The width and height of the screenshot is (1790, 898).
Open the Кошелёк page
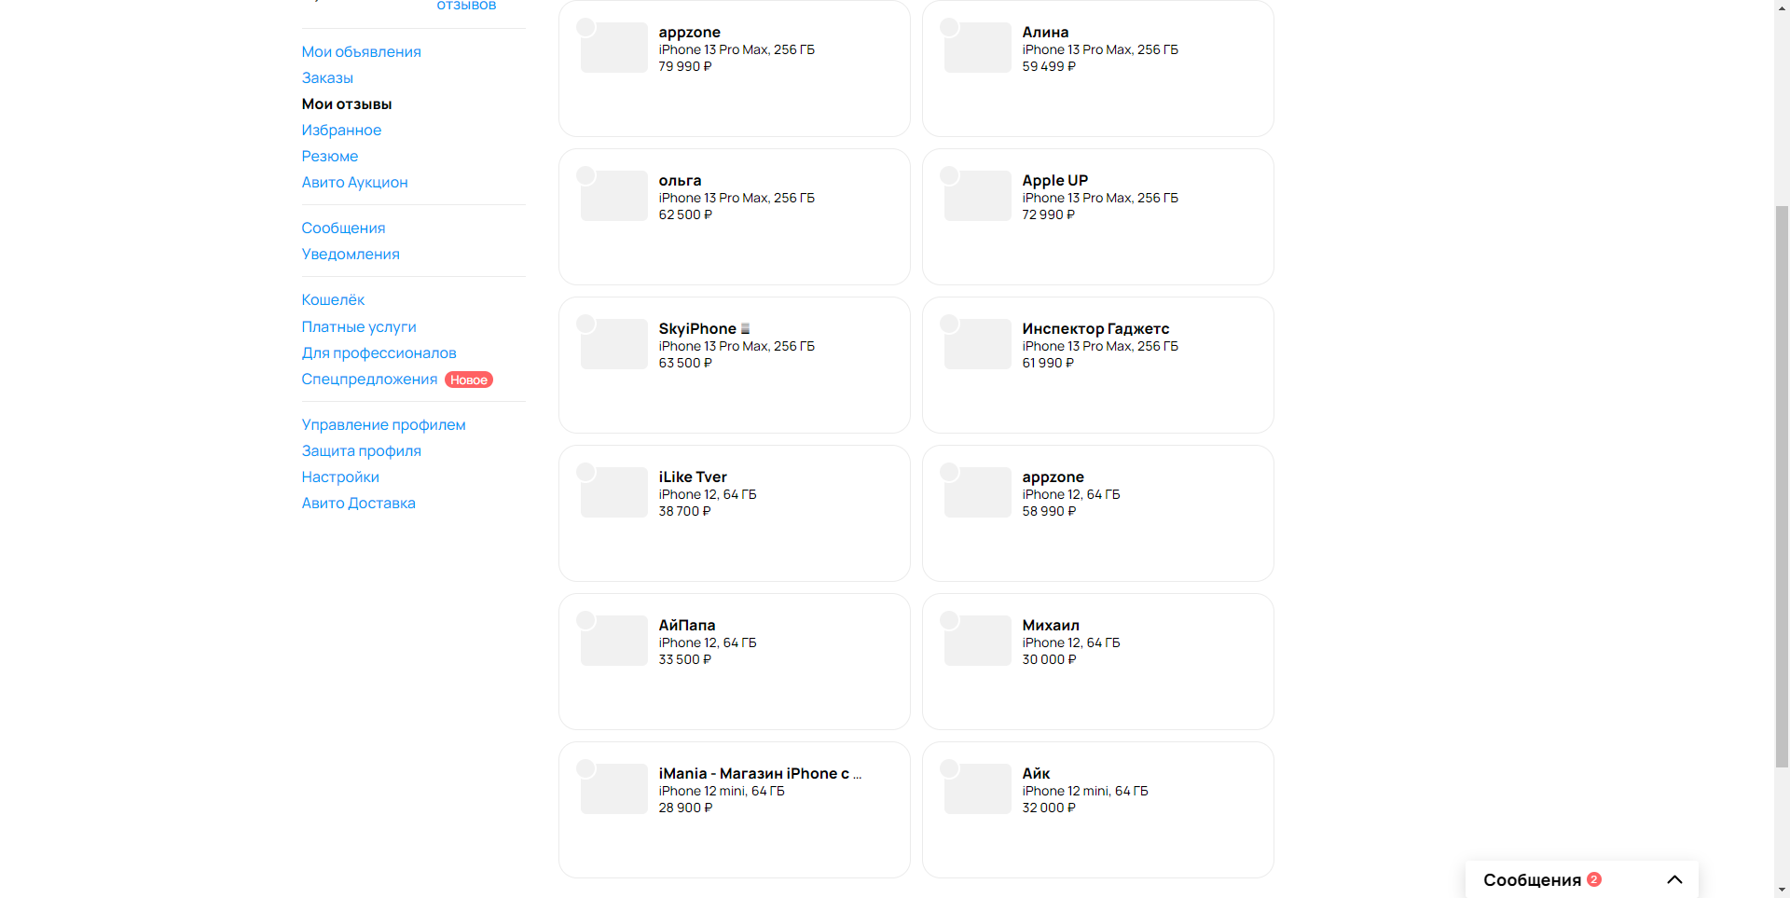pos(333,300)
